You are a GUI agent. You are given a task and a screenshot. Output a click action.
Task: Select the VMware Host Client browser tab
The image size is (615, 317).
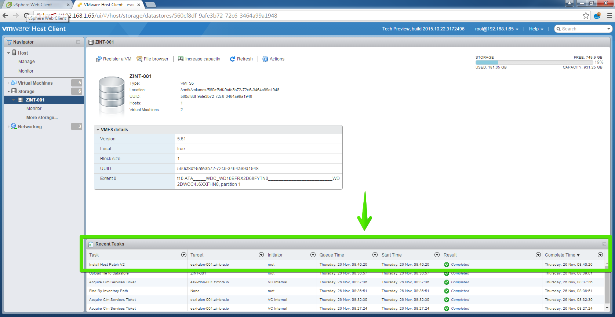point(108,5)
